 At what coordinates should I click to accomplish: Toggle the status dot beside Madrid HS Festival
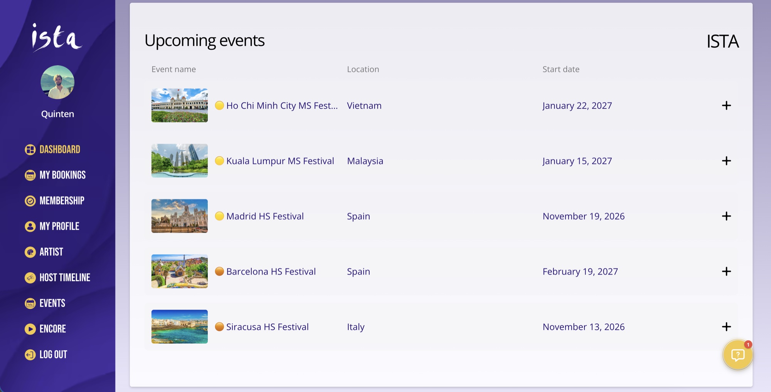click(219, 216)
